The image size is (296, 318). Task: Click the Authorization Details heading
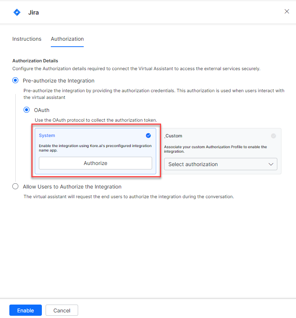(x=35, y=60)
